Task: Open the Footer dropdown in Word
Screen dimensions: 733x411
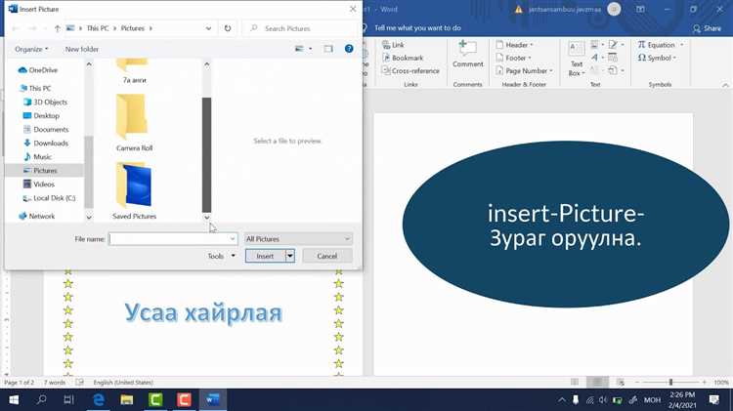Action: (x=513, y=58)
